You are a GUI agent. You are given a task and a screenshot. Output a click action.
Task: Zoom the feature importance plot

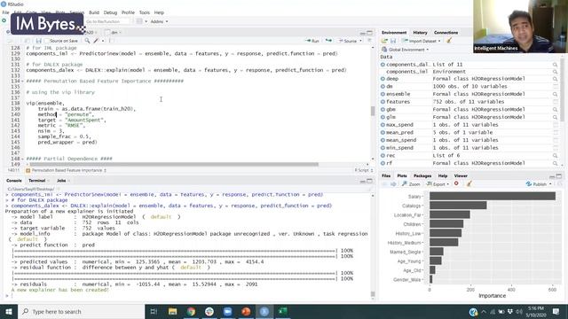411,184
